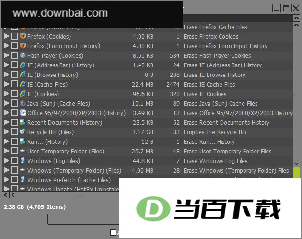Screen dimensions: 302x239
Task: Expand the Recent Documents (History) row
Action: tap(7, 122)
